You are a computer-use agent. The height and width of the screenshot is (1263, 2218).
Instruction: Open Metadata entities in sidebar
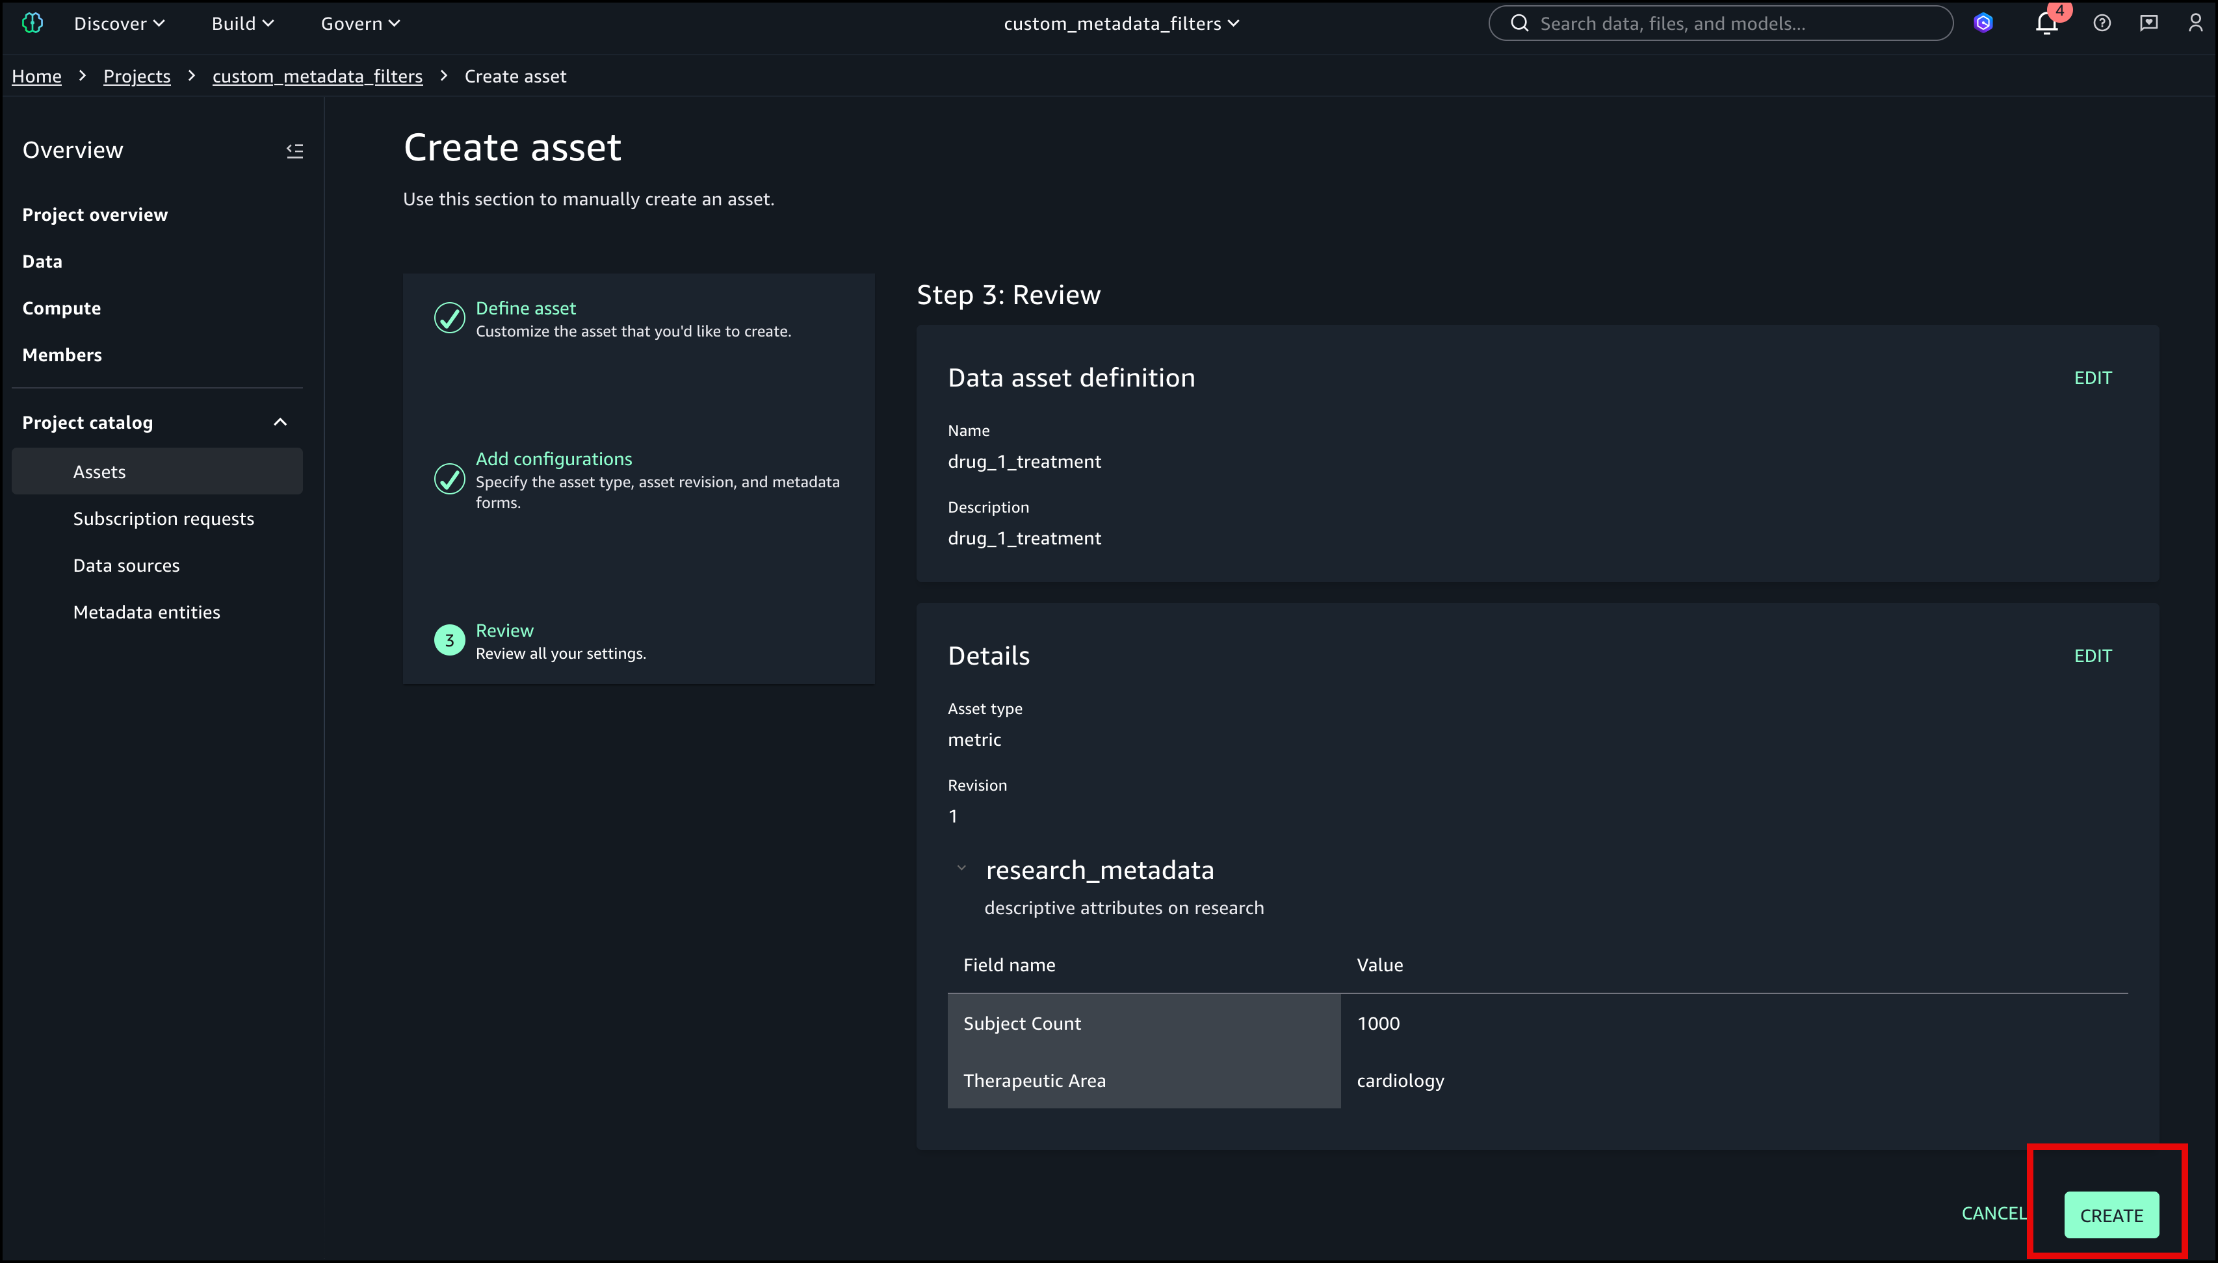(x=147, y=613)
